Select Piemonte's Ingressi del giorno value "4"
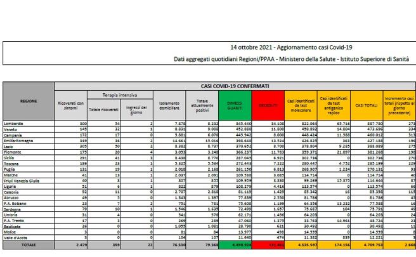 151,152
